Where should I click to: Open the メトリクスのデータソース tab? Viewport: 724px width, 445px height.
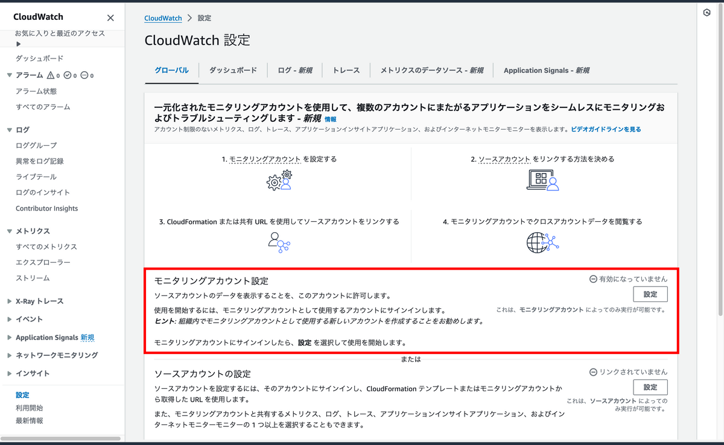431,71
